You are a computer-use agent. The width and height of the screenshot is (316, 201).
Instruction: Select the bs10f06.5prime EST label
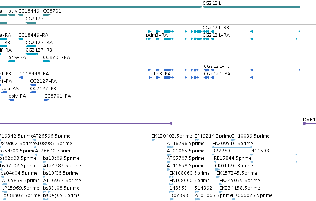click(61, 173)
